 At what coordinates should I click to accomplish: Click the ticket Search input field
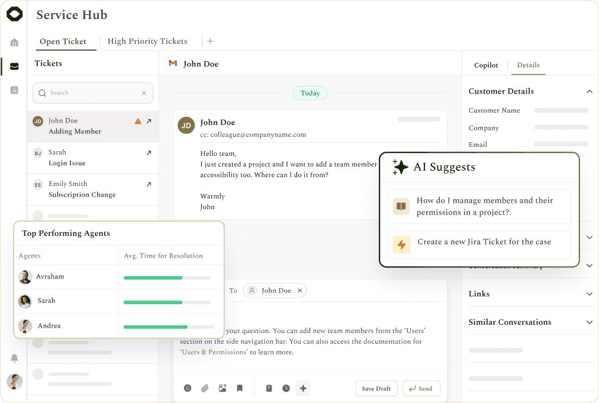pyautogui.click(x=93, y=93)
